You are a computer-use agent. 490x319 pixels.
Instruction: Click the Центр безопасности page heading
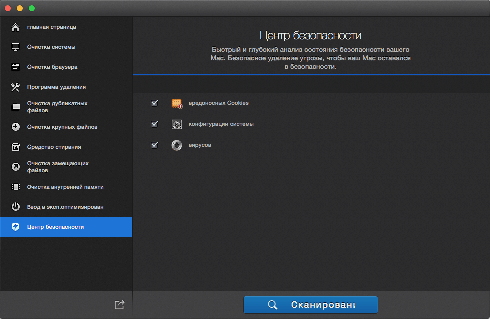tap(310, 35)
